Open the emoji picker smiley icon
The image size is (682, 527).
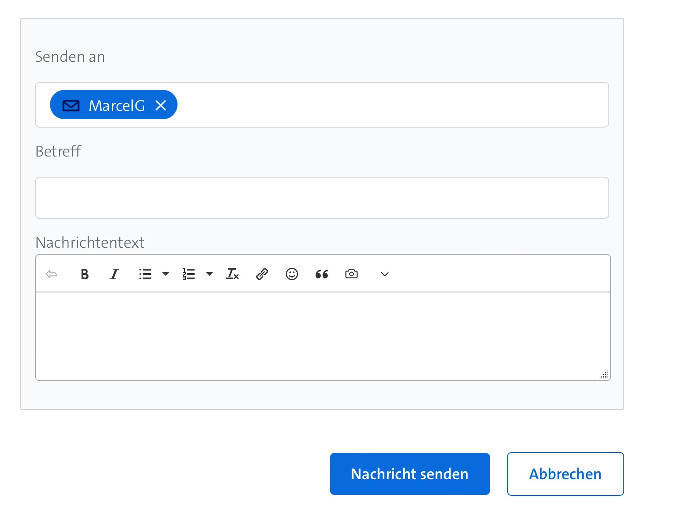tap(292, 274)
